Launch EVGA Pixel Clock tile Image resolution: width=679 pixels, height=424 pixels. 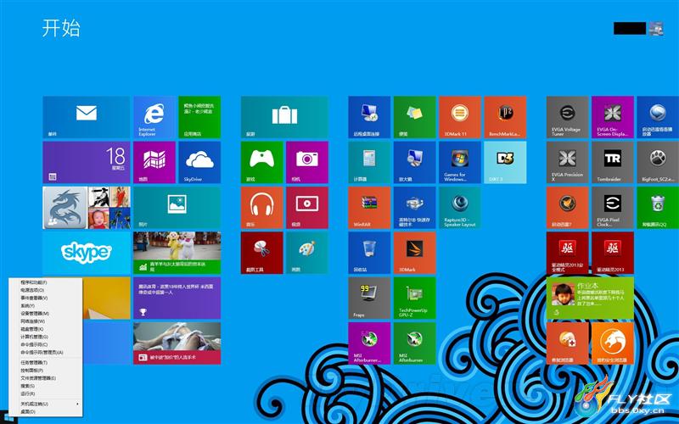pyautogui.click(x=613, y=208)
